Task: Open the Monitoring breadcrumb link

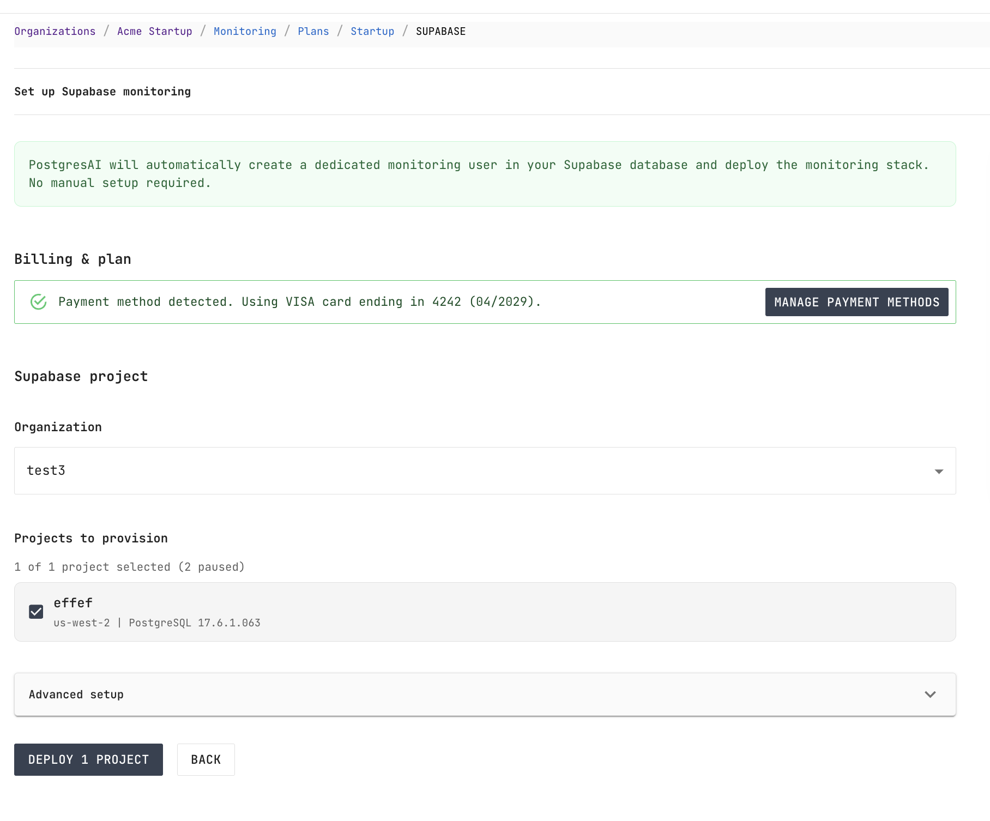Action: (244, 31)
